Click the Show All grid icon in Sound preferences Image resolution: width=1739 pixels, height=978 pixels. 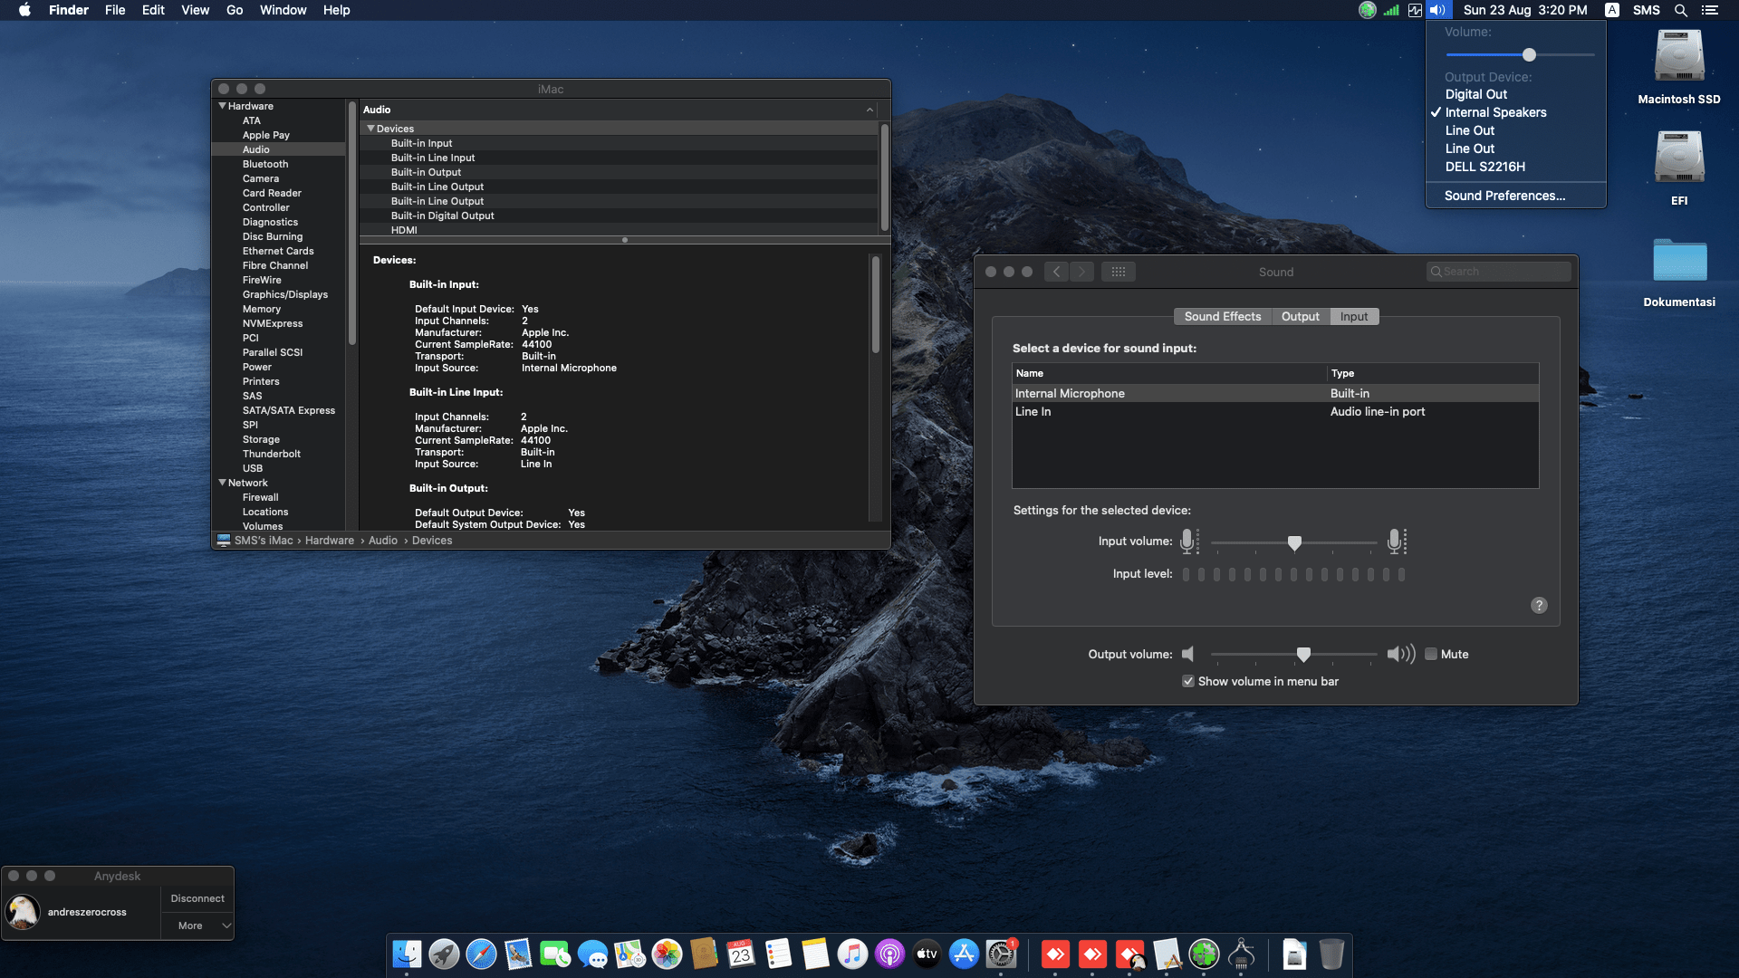coord(1118,271)
